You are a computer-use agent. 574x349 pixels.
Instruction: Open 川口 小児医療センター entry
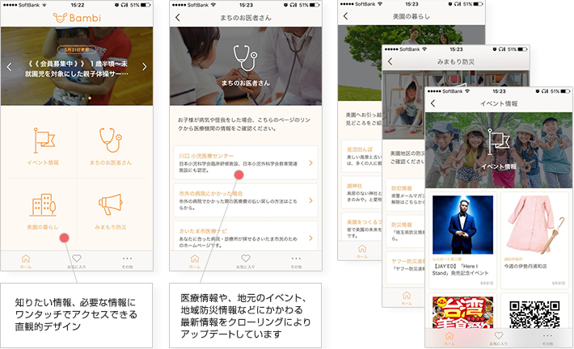click(246, 162)
